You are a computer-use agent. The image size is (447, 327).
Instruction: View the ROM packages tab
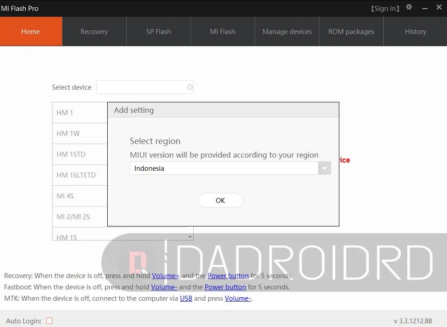click(x=351, y=31)
